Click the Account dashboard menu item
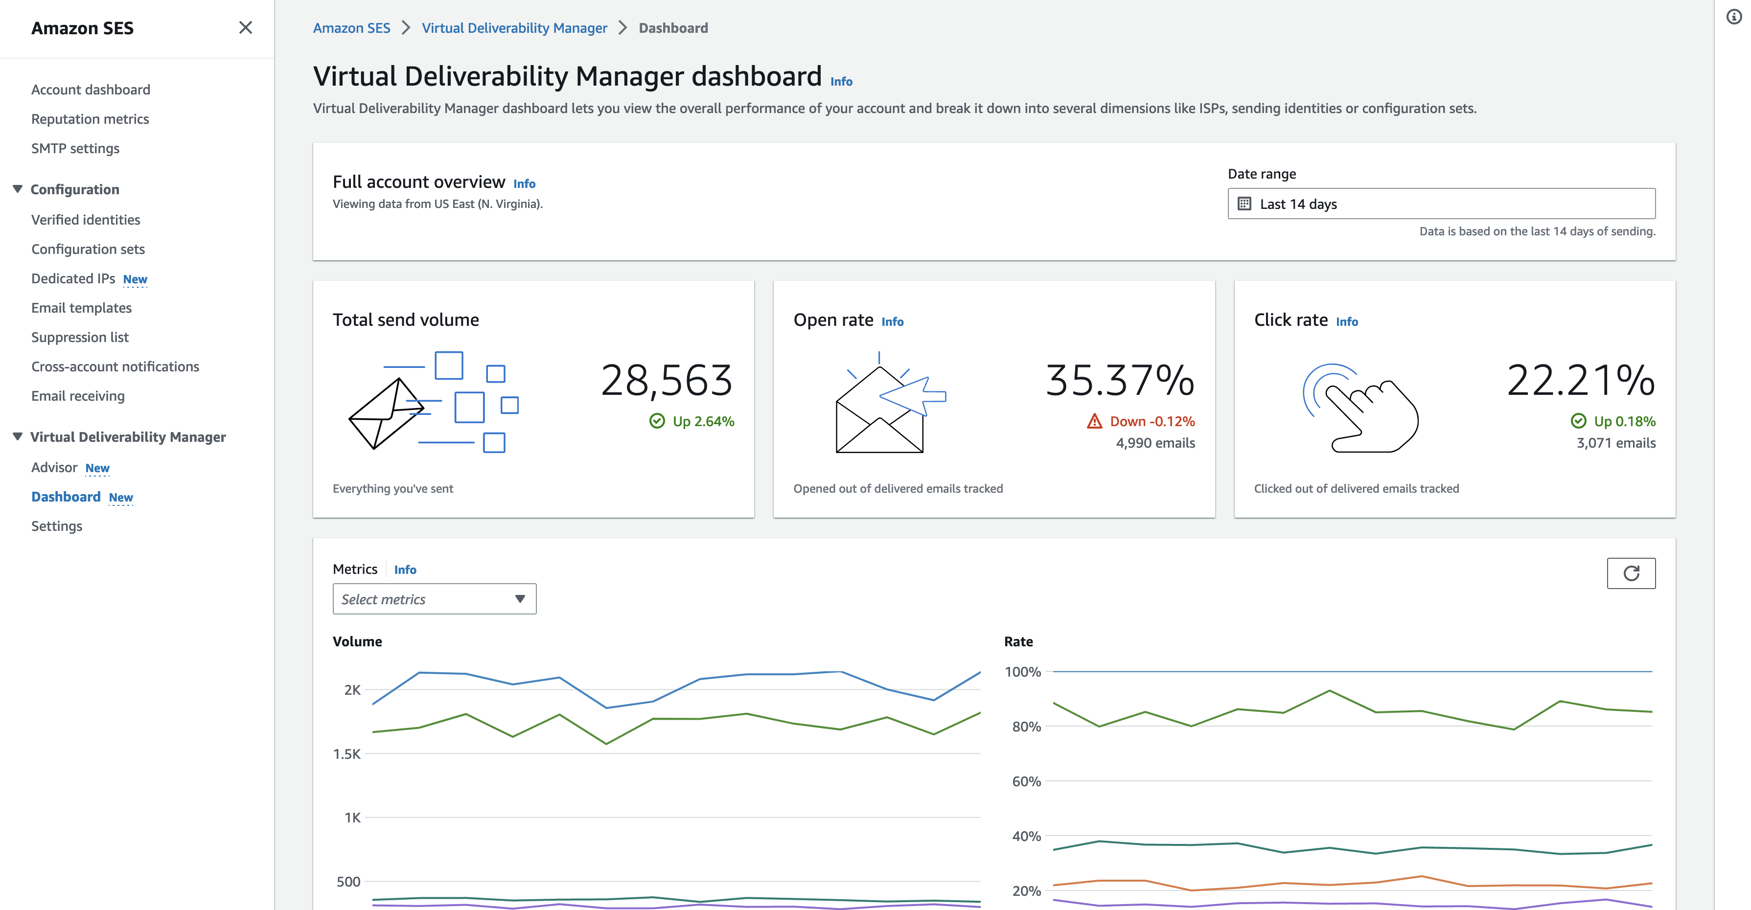 coord(91,88)
